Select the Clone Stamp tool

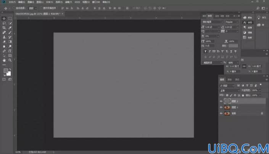click(4, 37)
